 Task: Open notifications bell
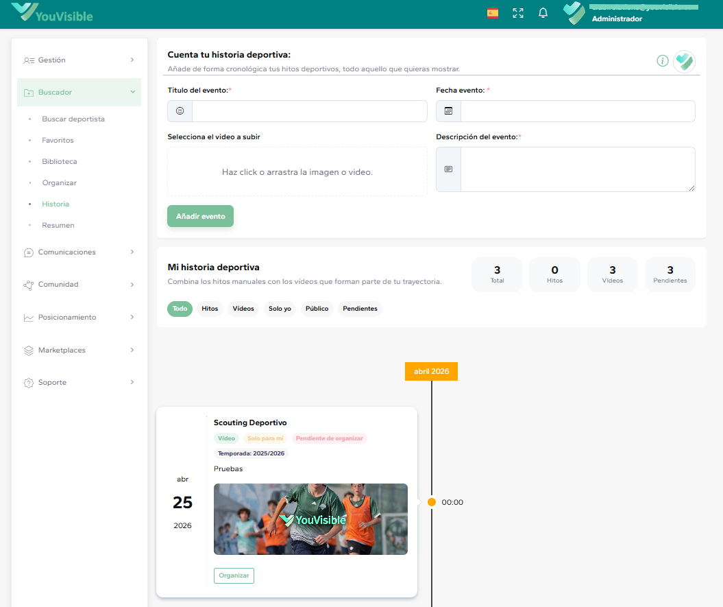tap(543, 13)
